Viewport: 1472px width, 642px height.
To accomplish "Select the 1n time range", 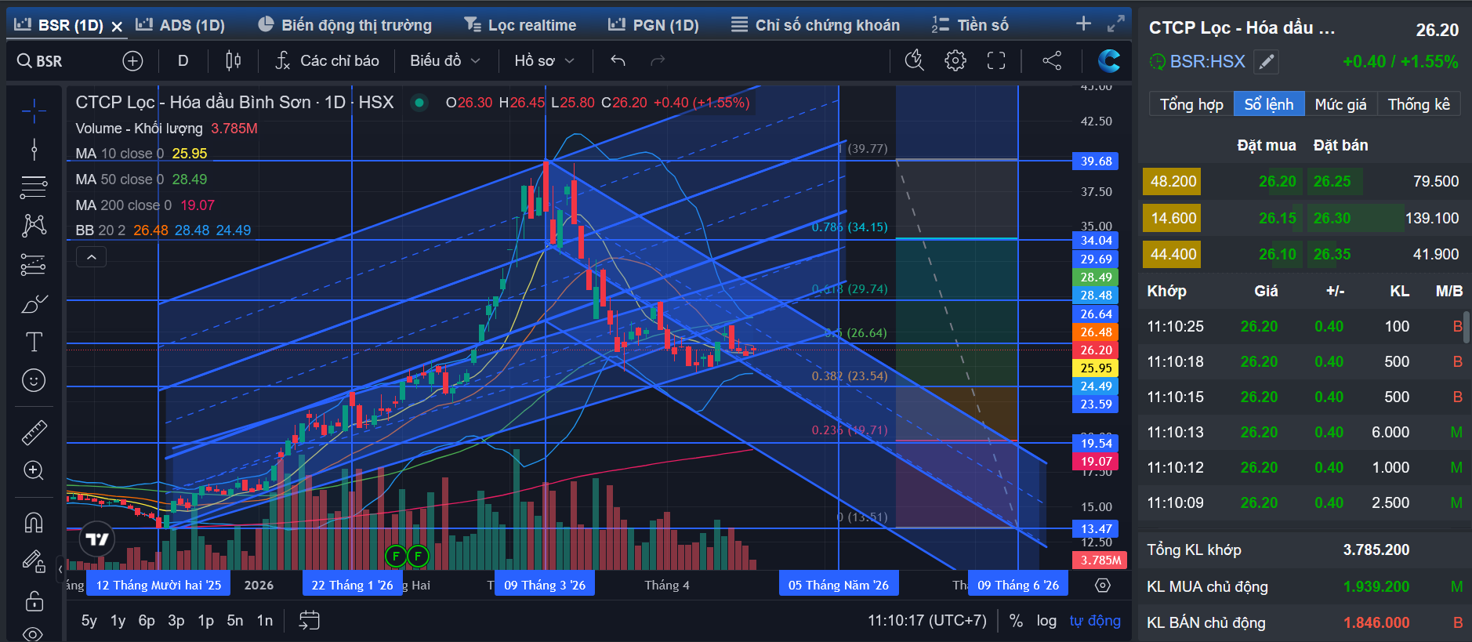I will coord(265,621).
